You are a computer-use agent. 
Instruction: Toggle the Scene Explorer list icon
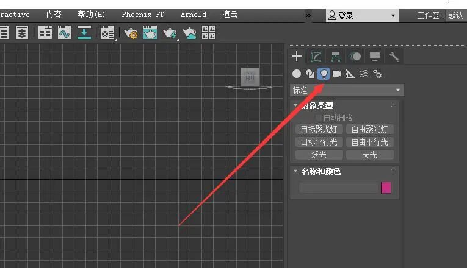[x=4, y=32]
